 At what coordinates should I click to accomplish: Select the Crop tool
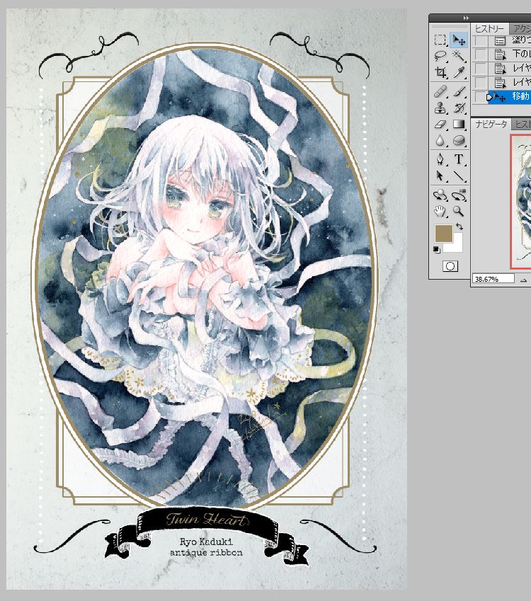click(440, 72)
